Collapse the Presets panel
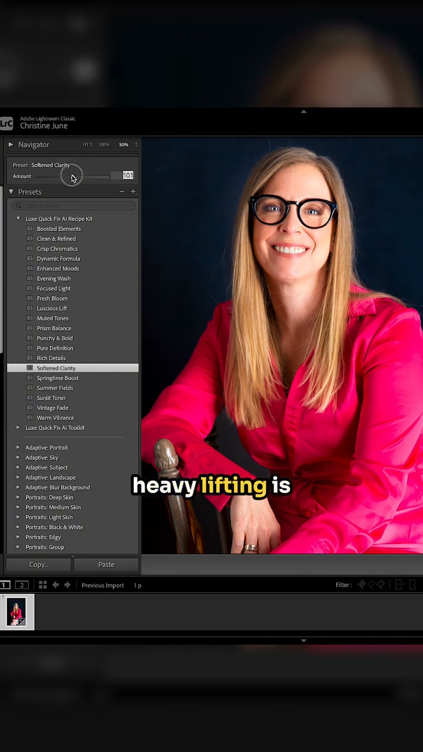 point(11,192)
